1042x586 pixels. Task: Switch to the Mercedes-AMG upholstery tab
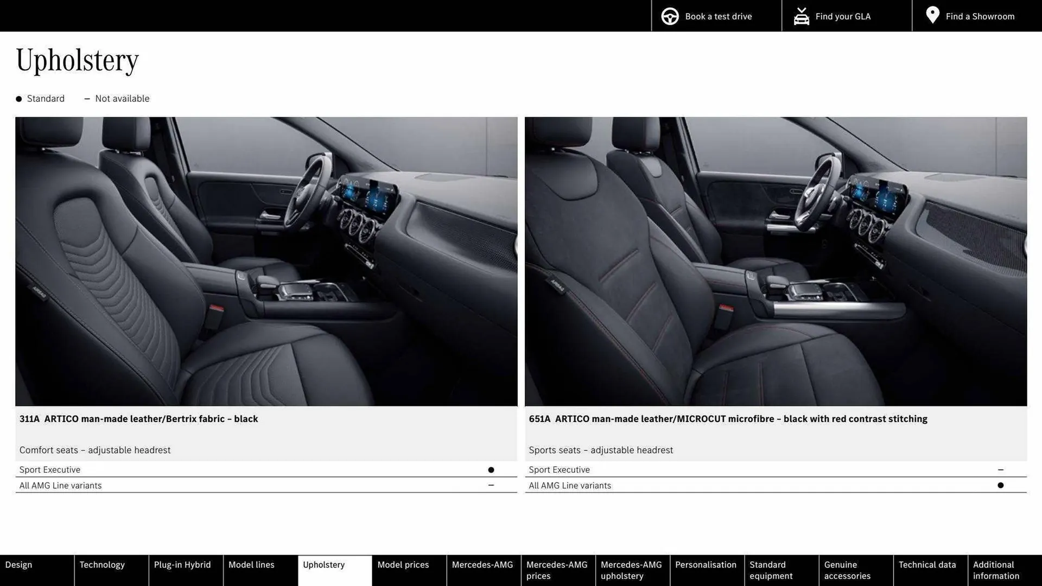pyautogui.click(x=631, y=570)
